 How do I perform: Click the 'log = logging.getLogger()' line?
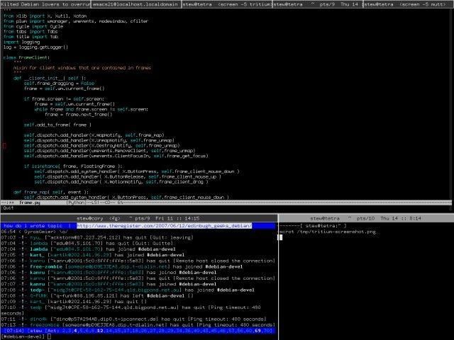click(35, 47)
